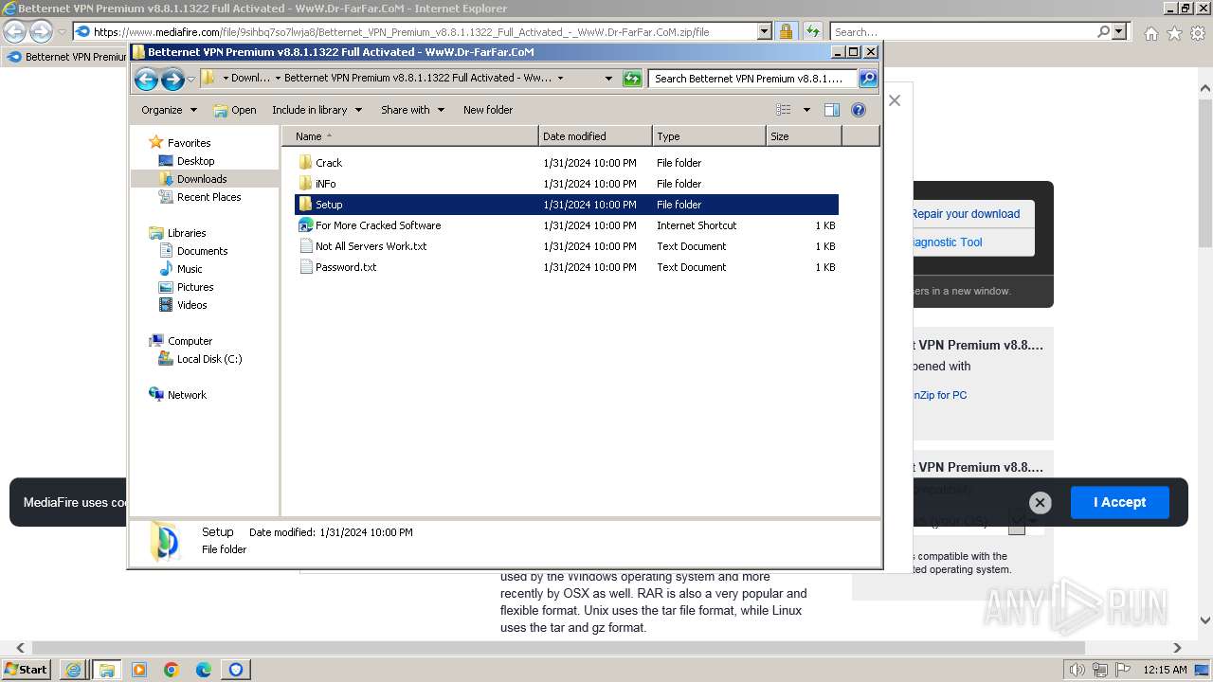Open IE favorites star icon
Image resolution: width=1213 pixels, height=682 pixels.
coord(1174,33)
